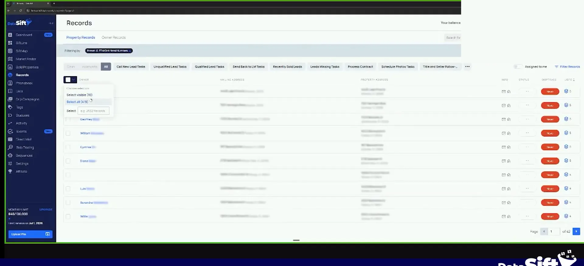Open the Settings sliders icon
Screen dimensions: 584x266
[10, 163]
